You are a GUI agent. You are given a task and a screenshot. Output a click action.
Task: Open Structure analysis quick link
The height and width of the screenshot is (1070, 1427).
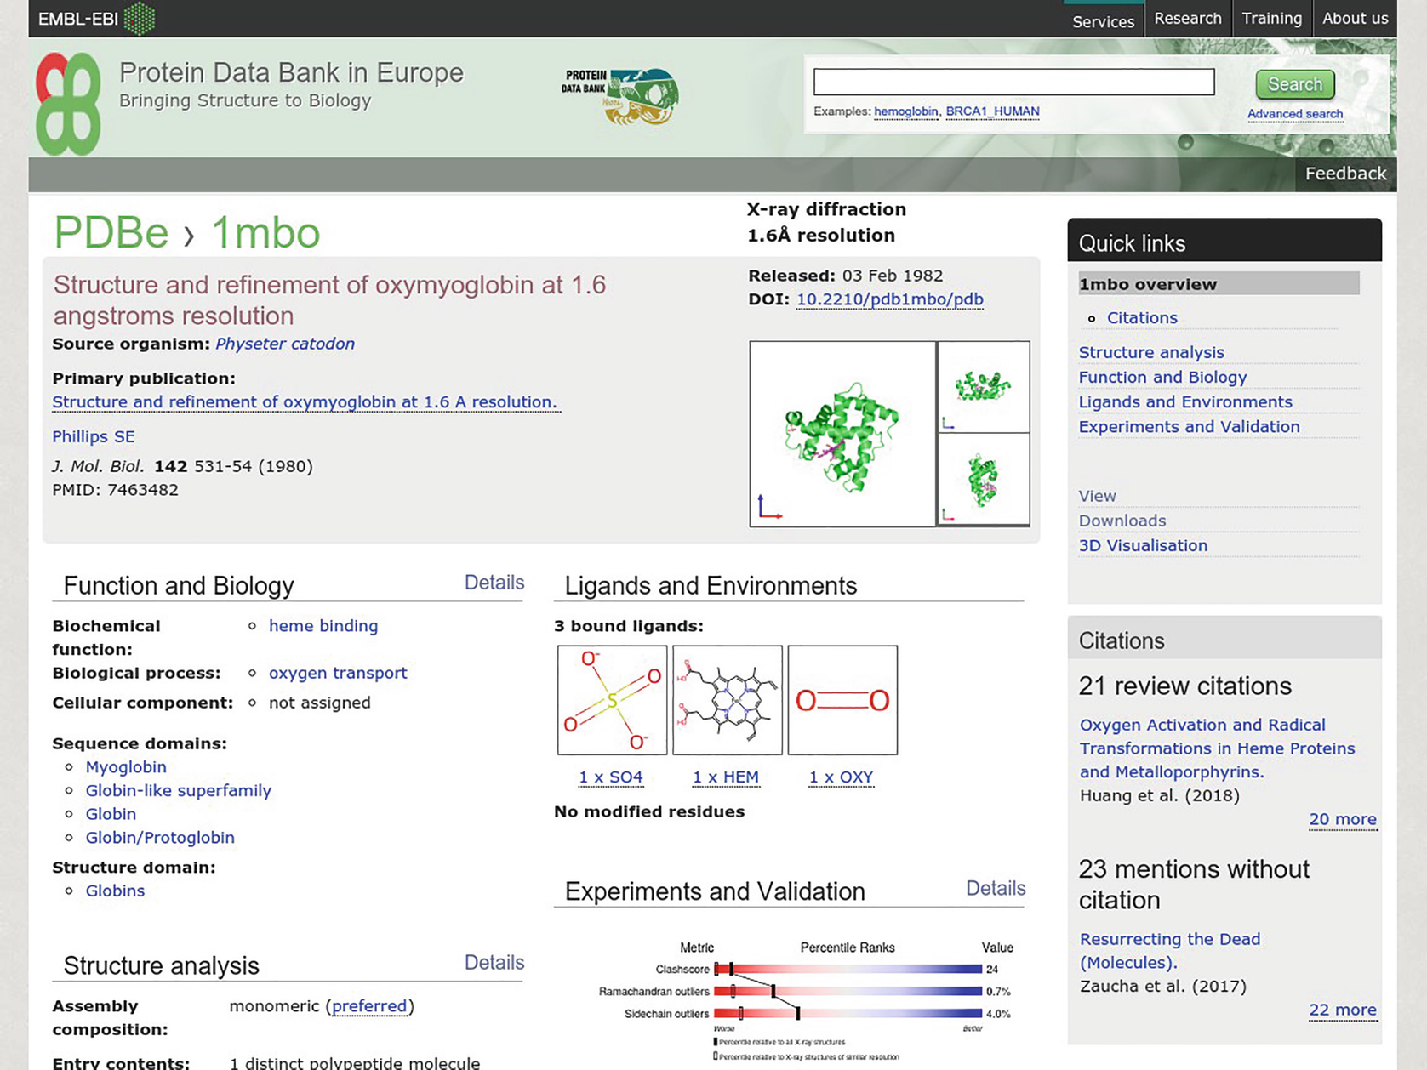(x=1151, y=352)
